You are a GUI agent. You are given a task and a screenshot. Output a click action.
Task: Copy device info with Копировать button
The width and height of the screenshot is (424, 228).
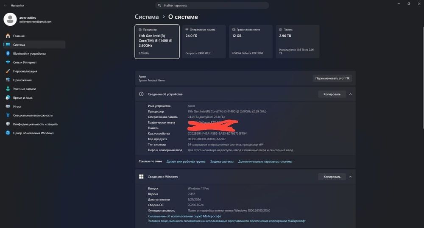click(332, 94)
